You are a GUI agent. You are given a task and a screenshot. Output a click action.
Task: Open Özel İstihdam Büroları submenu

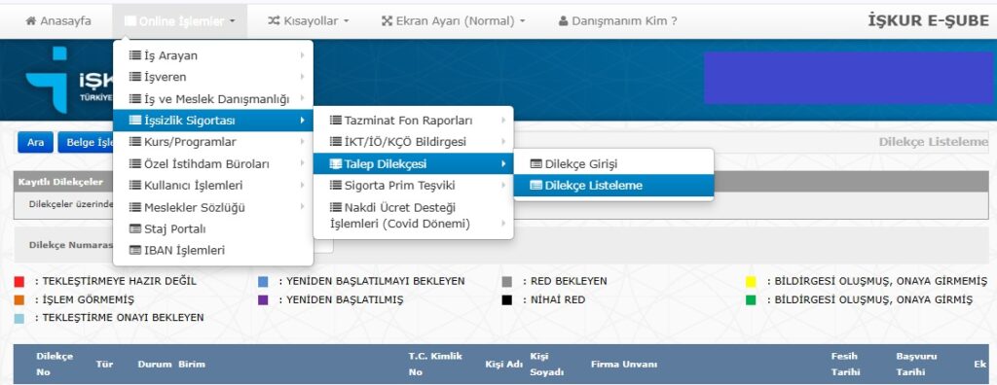coord(213,164)
